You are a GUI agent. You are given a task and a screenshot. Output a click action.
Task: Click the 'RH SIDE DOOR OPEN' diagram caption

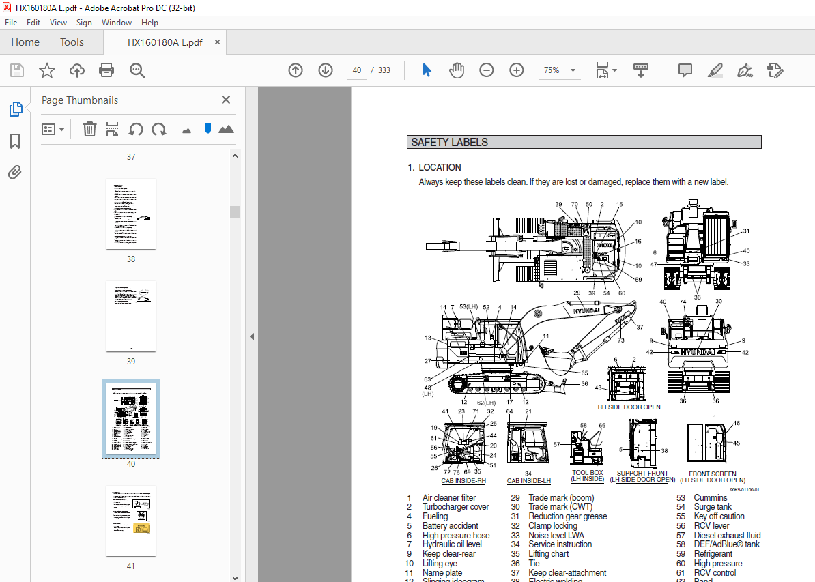[629, 407]
